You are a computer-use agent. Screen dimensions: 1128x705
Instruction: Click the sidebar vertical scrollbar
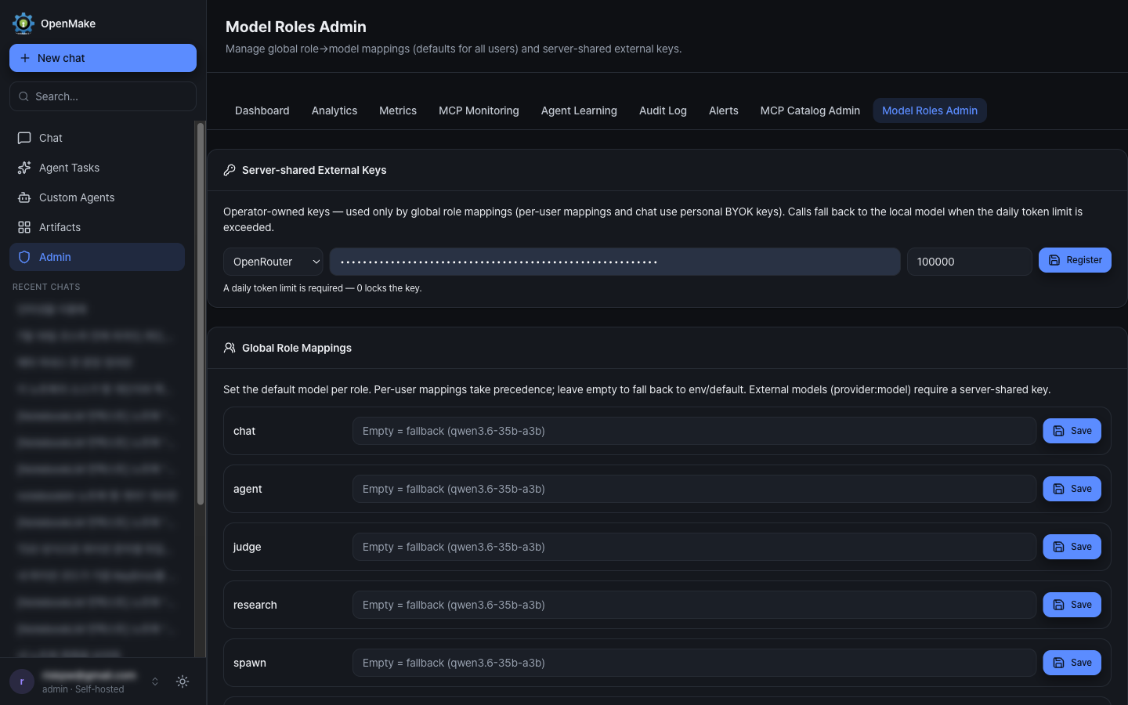tap(201, 313)
